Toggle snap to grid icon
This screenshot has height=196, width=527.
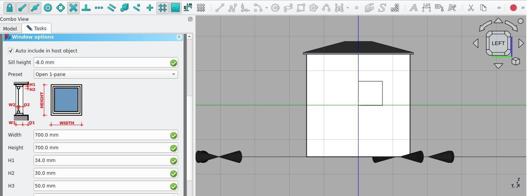163,8
